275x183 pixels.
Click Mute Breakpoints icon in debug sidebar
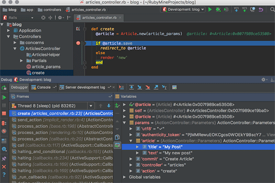point(4,131)
